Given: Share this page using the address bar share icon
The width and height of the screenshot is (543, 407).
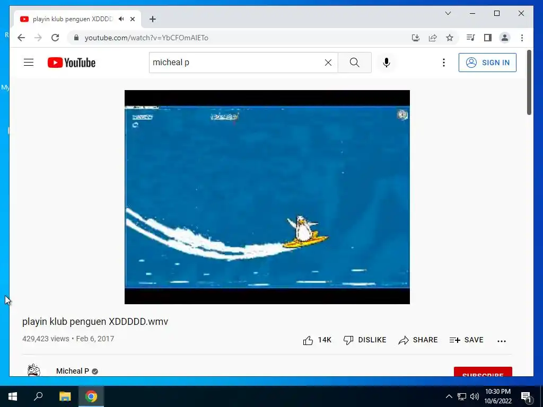Looking at the screenshot, I should click(x=433, y=38).
